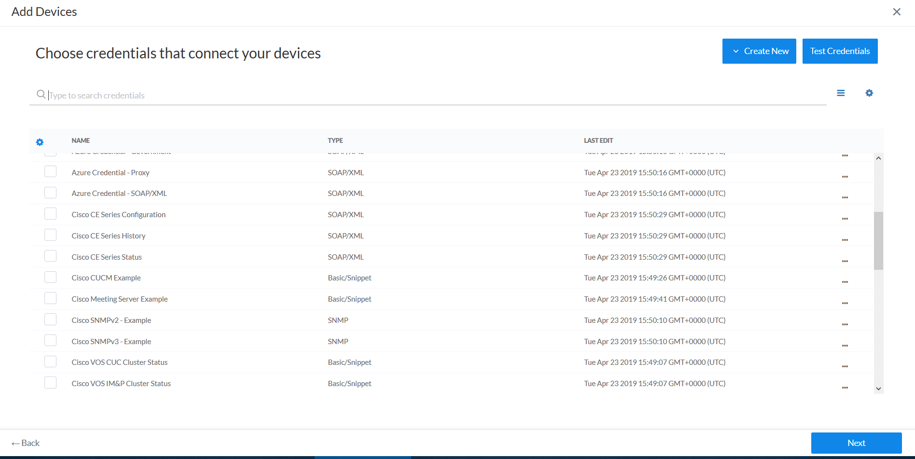Click column settings gear in table header
Viewport: 915px width, 459px height.
(x=40, y=142)
